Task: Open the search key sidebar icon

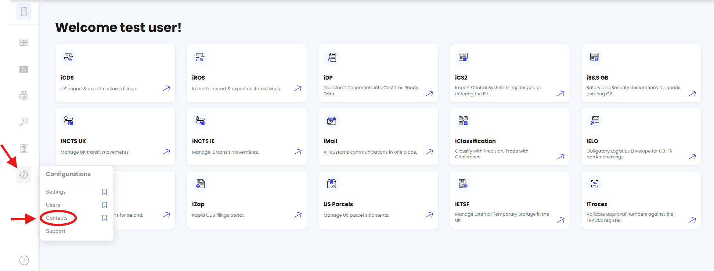Action: point(24,122)
